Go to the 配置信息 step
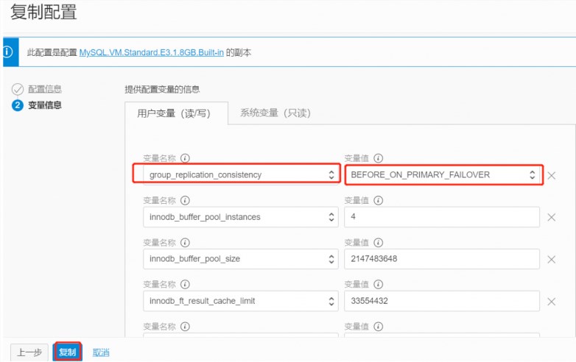Screen dimensions: 576x362 coord(45,89)
